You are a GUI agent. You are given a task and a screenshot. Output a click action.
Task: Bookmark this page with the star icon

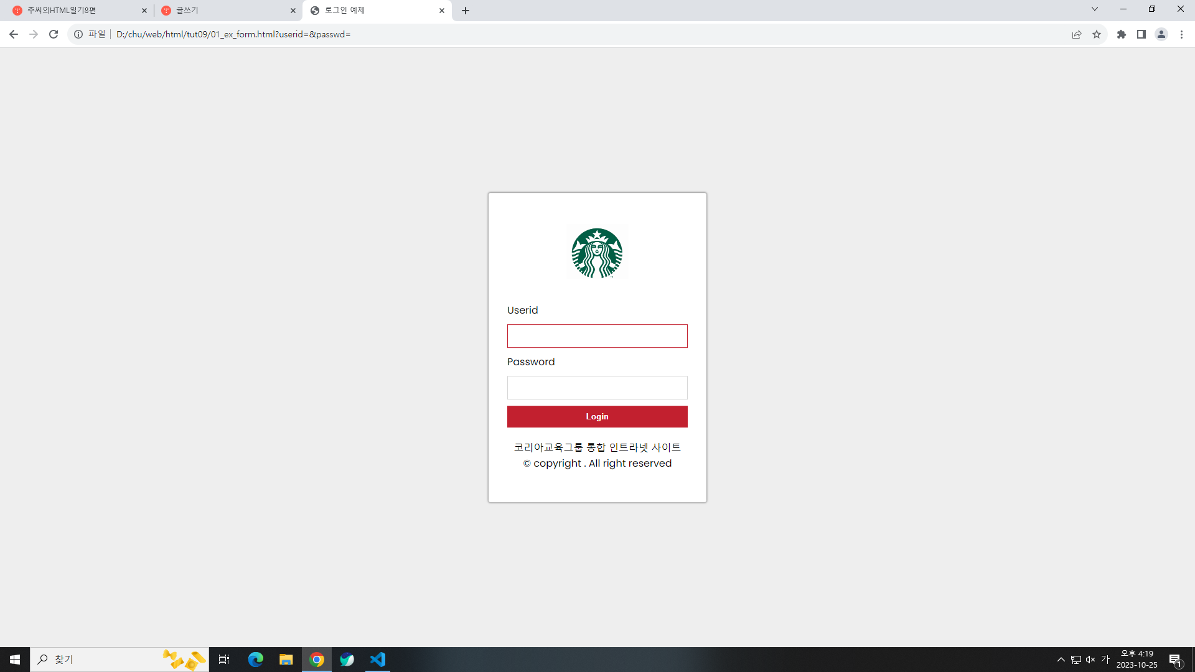[1097, 34]
